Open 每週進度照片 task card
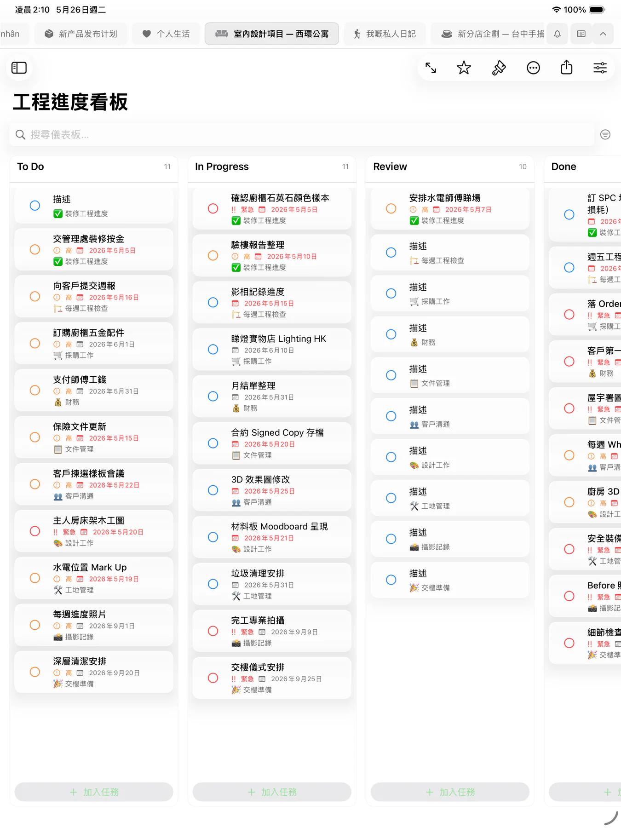Screen dimensions: 621x828 pos(94,625)
